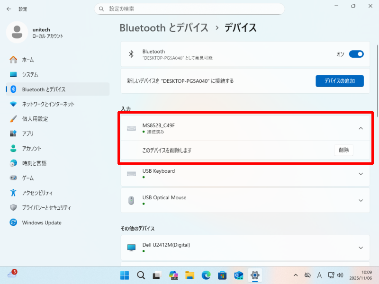
Task: Click the back arrow in the title bar
Action: (x=9, y=9)
